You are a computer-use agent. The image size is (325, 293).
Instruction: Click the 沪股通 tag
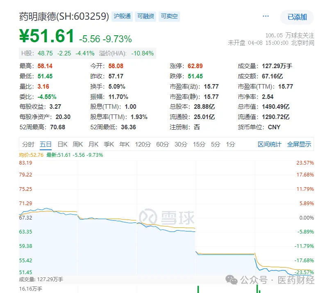point(122,16)
